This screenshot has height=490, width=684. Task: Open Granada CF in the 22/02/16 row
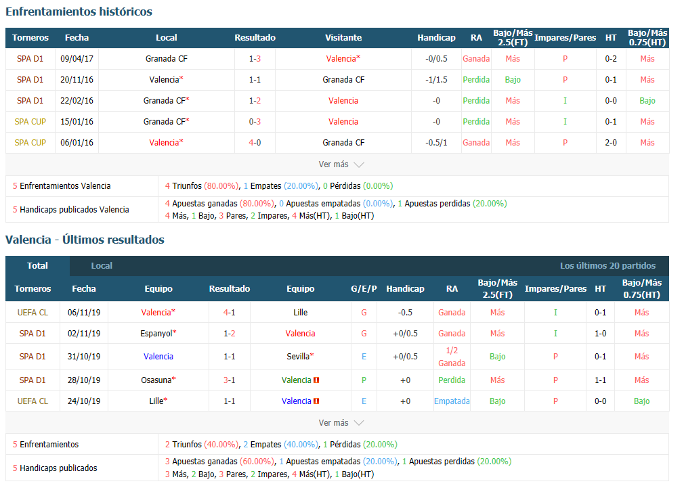[x=166, y=101]
